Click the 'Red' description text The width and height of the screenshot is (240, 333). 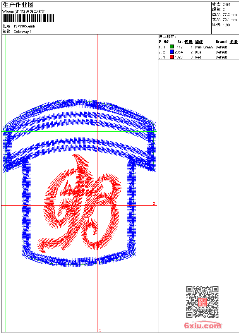pyautogui.click(x=198, y=57)
